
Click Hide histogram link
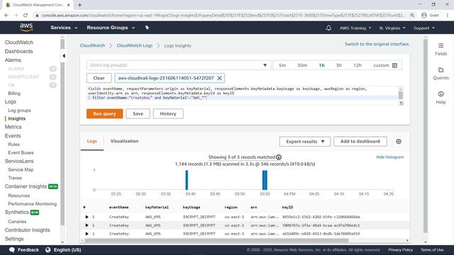pyautogui.click(x=389, y=157)
